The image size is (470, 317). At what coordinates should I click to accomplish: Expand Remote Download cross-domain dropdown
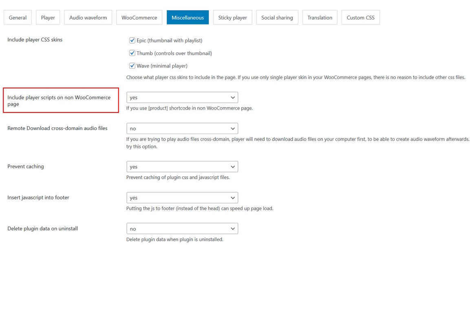coord(182,128)
